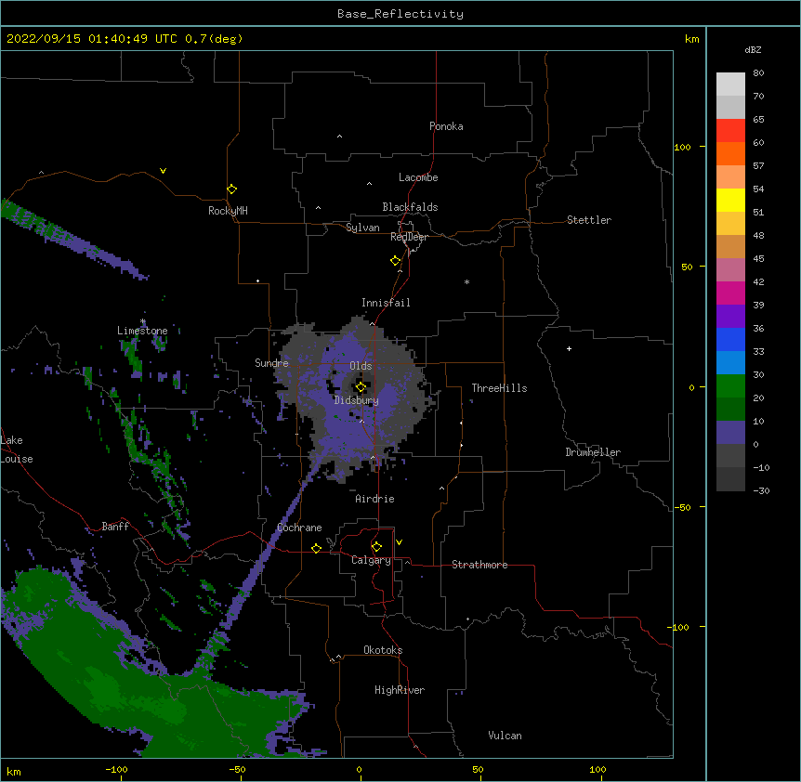The width and height of the screenshot is (801, 782).
Task: Click the Calgary city label
Action: (371, 560)
